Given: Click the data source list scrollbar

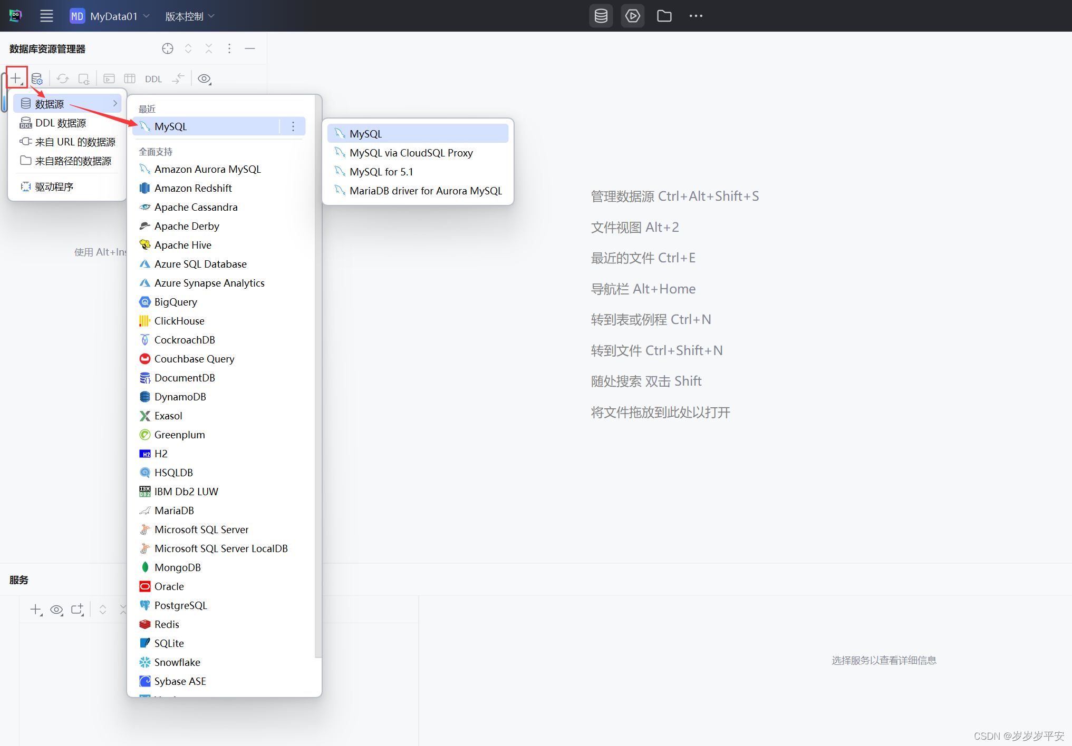Looking at the screenshot, I should 317,377.
